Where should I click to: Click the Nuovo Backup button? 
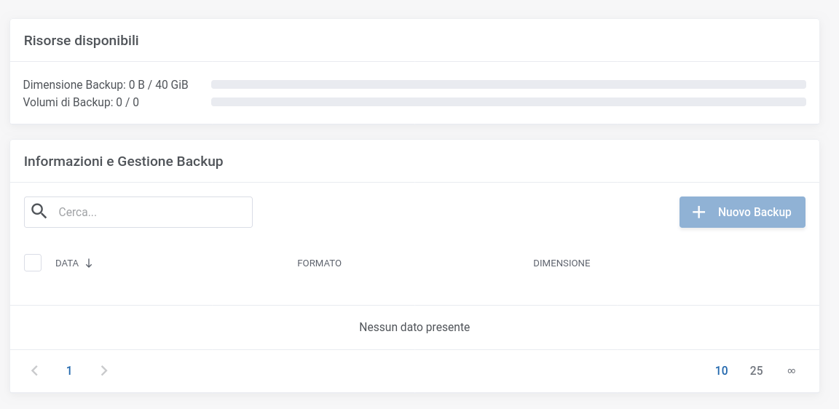point(742,213)
